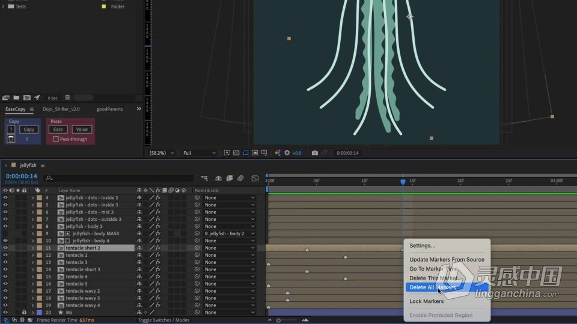Screen dimensions: 577x324
Task: Select Update Markers From Source
Action: click(447, 259)
